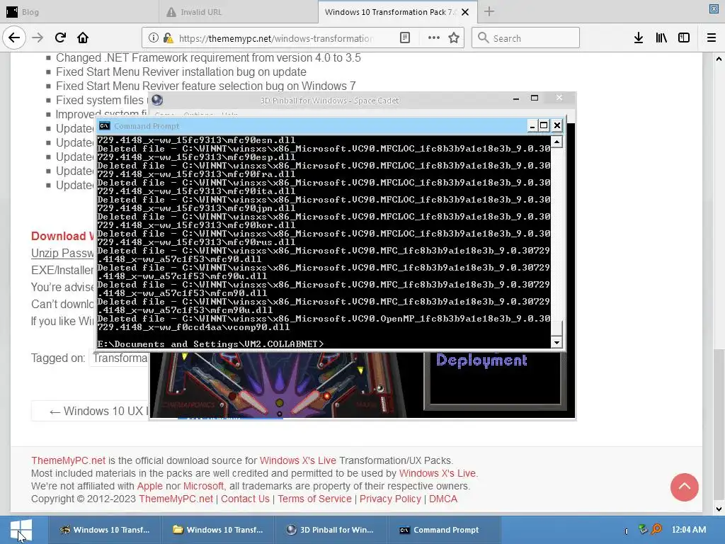This screenshot has height=544, width=725.
Task: Switch to the Blog tab
Action: pyautogui.click(x=79, y=12)
